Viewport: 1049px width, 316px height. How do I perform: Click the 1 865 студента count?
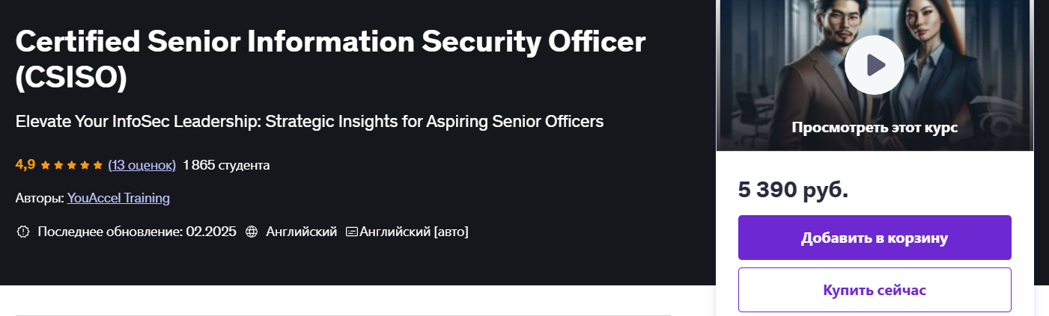click(226, 165)
